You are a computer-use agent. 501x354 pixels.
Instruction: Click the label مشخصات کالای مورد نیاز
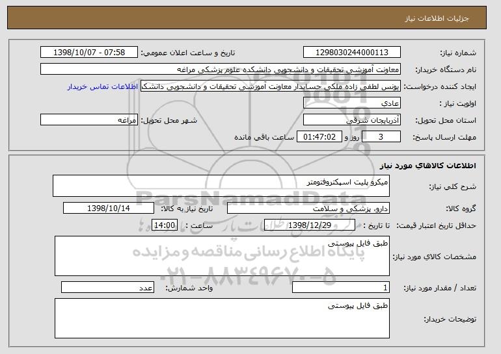(x=434, y=257)
